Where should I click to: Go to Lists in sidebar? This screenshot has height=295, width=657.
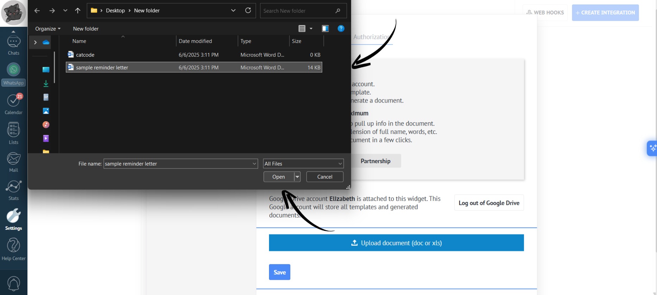13,133
